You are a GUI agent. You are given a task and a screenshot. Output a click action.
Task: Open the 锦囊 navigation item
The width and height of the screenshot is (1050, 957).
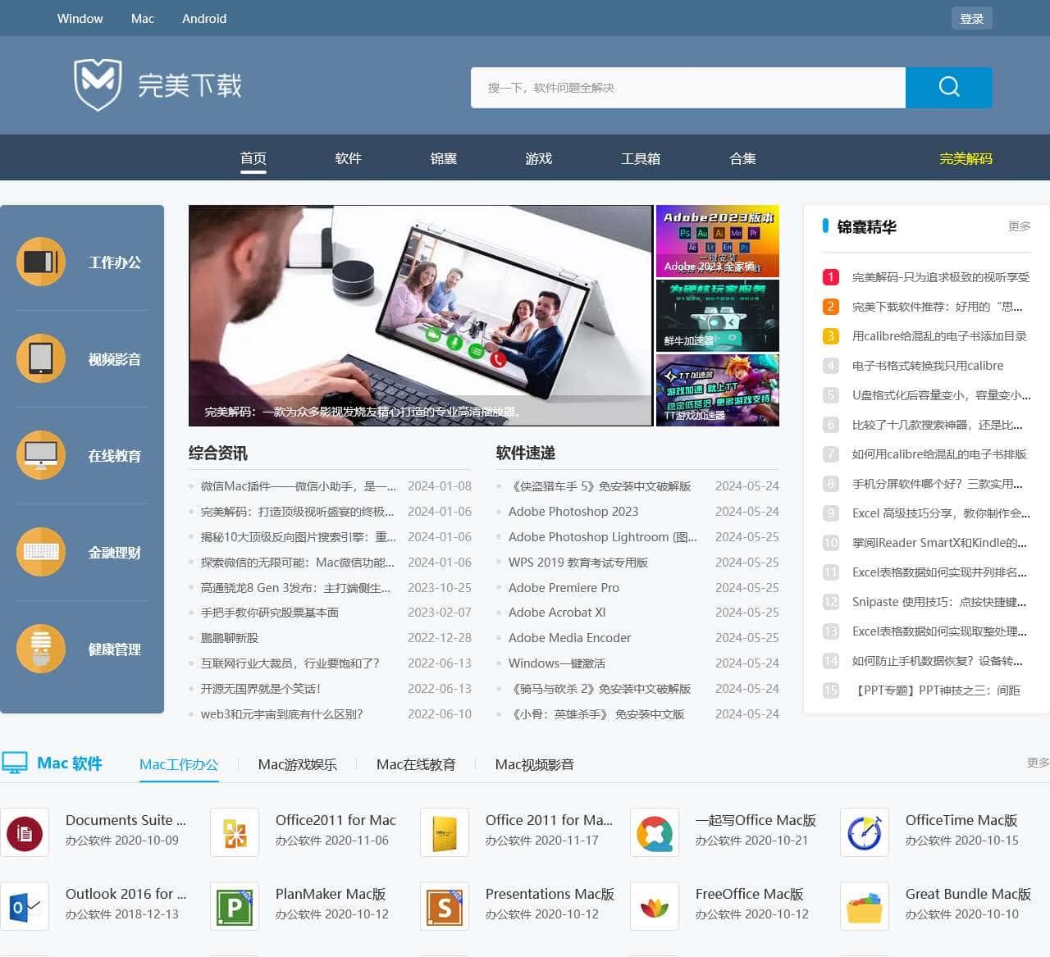tap(443, 158)
